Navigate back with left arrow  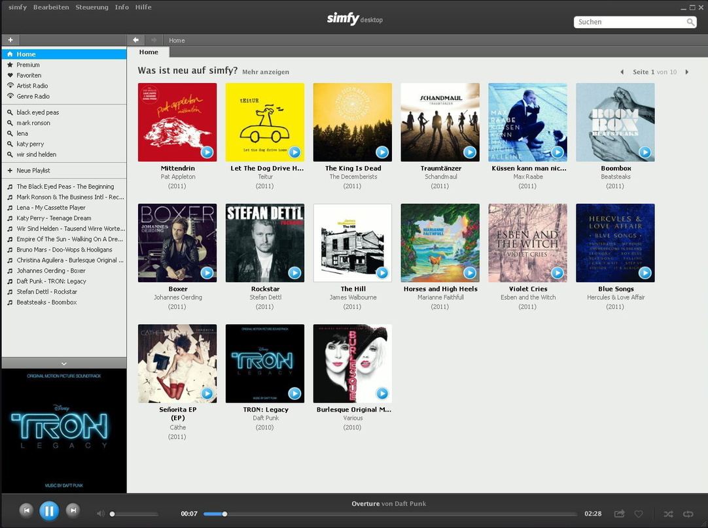pyautogui.click(x=135, y=40)
